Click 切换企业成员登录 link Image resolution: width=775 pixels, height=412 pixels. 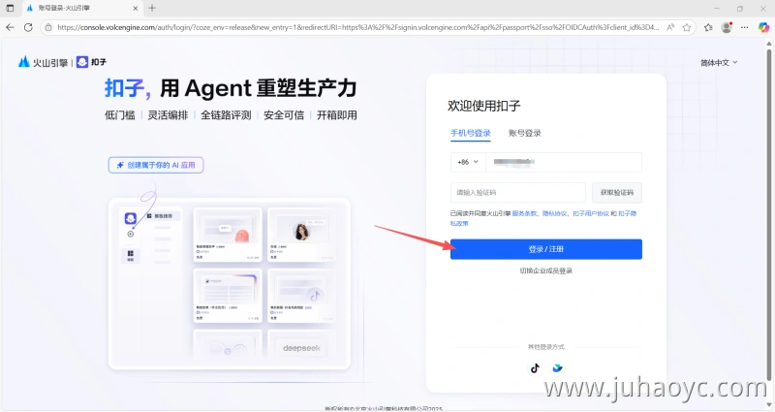(x=546, y=271)
